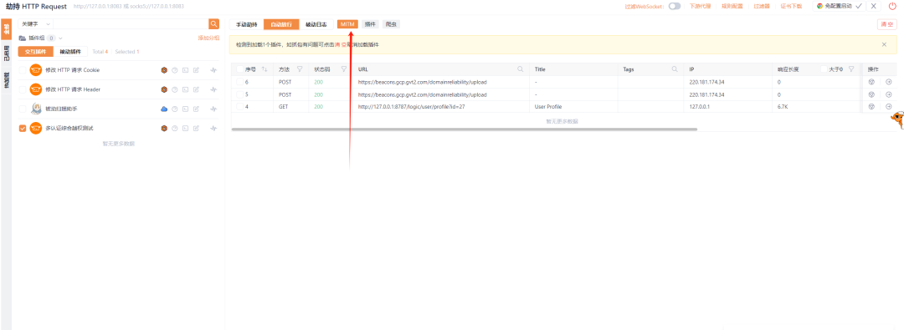Viewport: 904px width, 330px height.
Task: Focus the plugin keyword search field
Action: pyautogui.click(x=131, y=24)
